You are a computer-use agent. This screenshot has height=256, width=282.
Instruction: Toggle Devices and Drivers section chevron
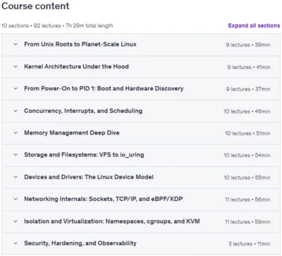[16, 177]
